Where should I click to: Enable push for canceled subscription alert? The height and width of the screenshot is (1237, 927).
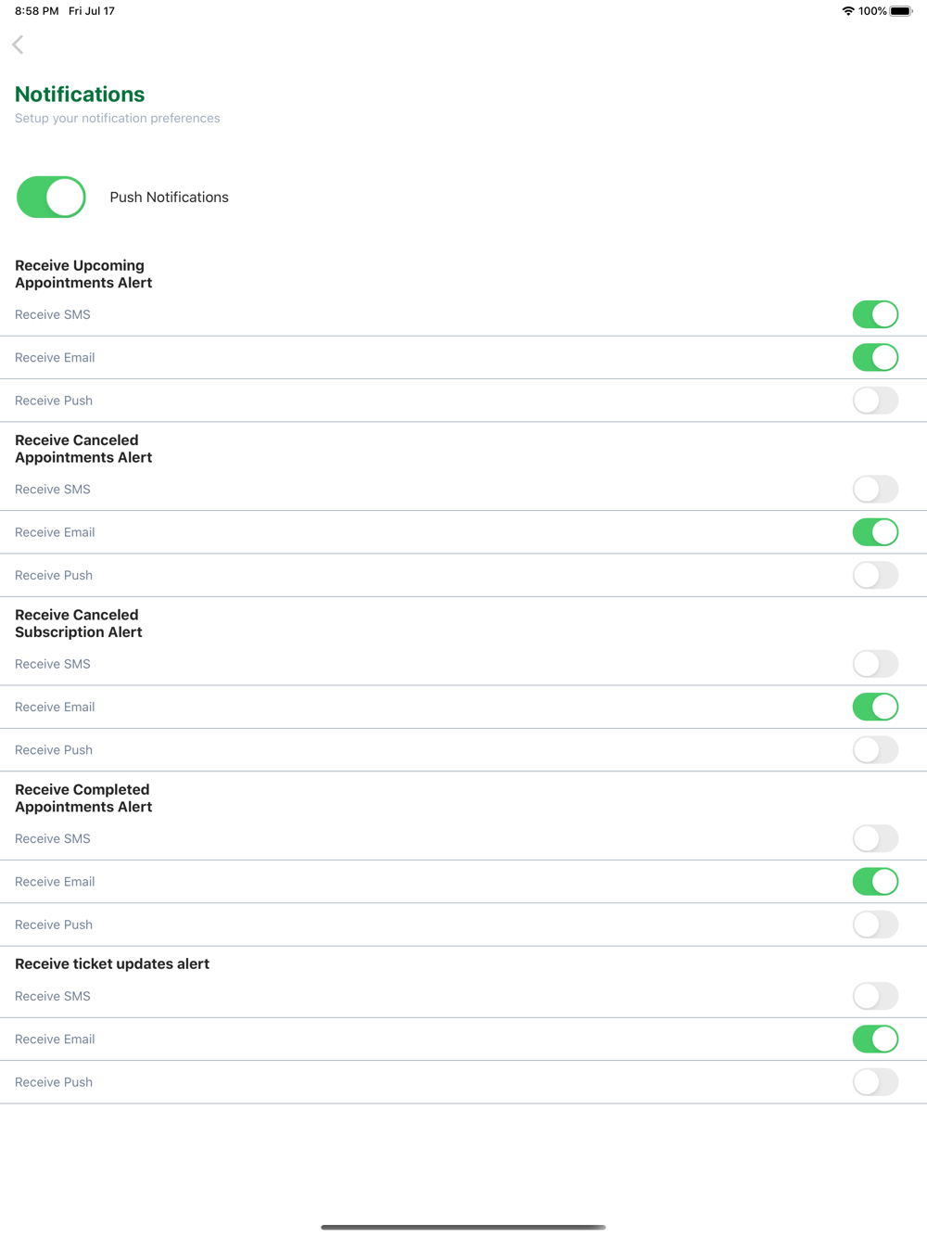(x=875, y=749)
